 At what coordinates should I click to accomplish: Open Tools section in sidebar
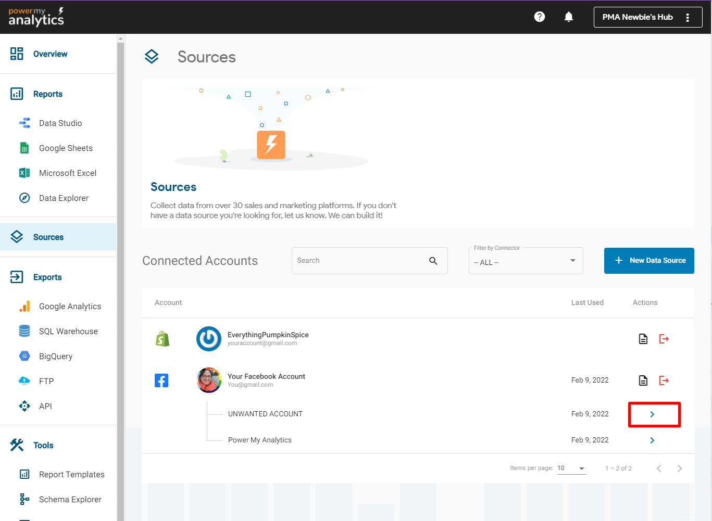[43, 445]
